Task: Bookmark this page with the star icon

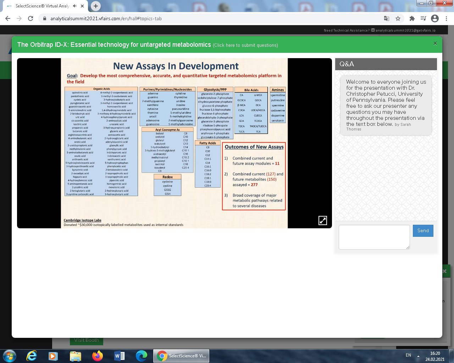Action: [398, 18]
